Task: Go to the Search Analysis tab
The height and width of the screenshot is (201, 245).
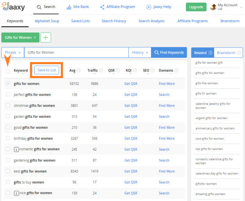Action: coord(151,21)
